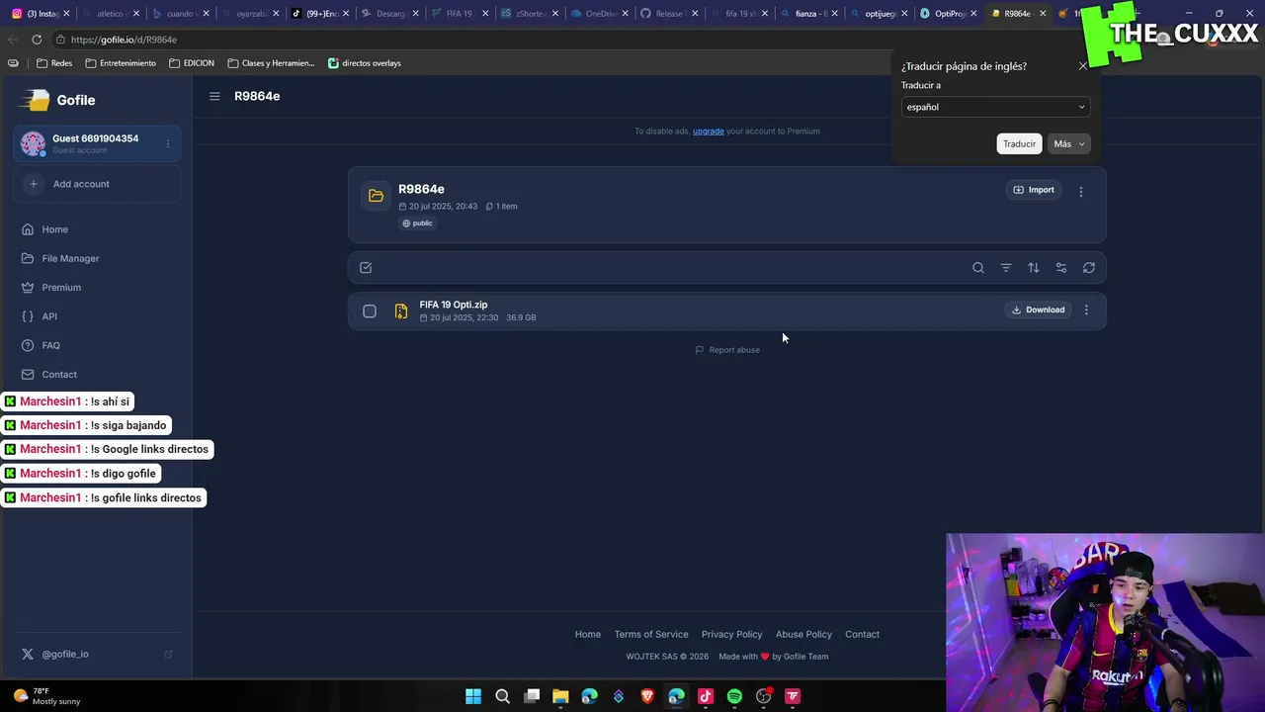Open the EDICION bookmarks folder

click(x=192, y=63)
